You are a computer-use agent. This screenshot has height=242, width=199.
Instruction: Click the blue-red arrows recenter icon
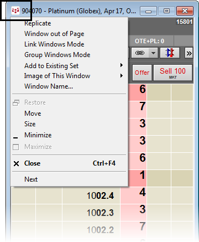click(170, 53)
